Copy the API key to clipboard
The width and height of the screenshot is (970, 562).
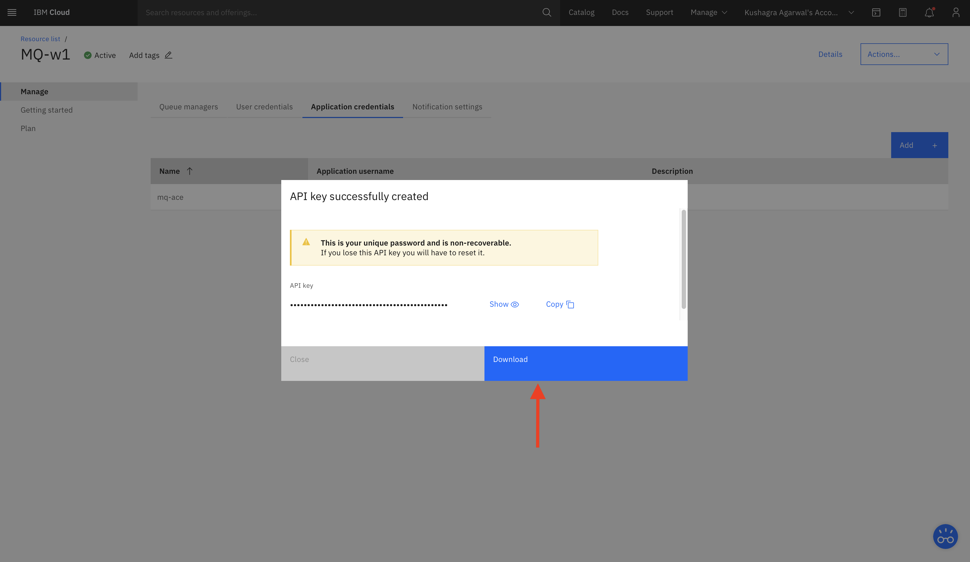coord(560,304)
